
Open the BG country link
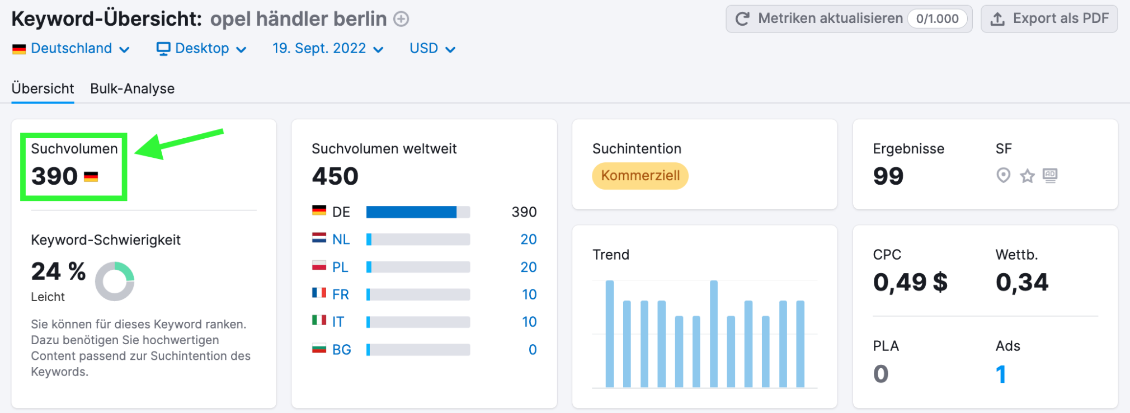click(342, 350)
